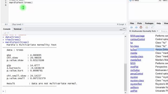168x94 pixels.
Task: Print the current help topic
Action: [147, 27]
